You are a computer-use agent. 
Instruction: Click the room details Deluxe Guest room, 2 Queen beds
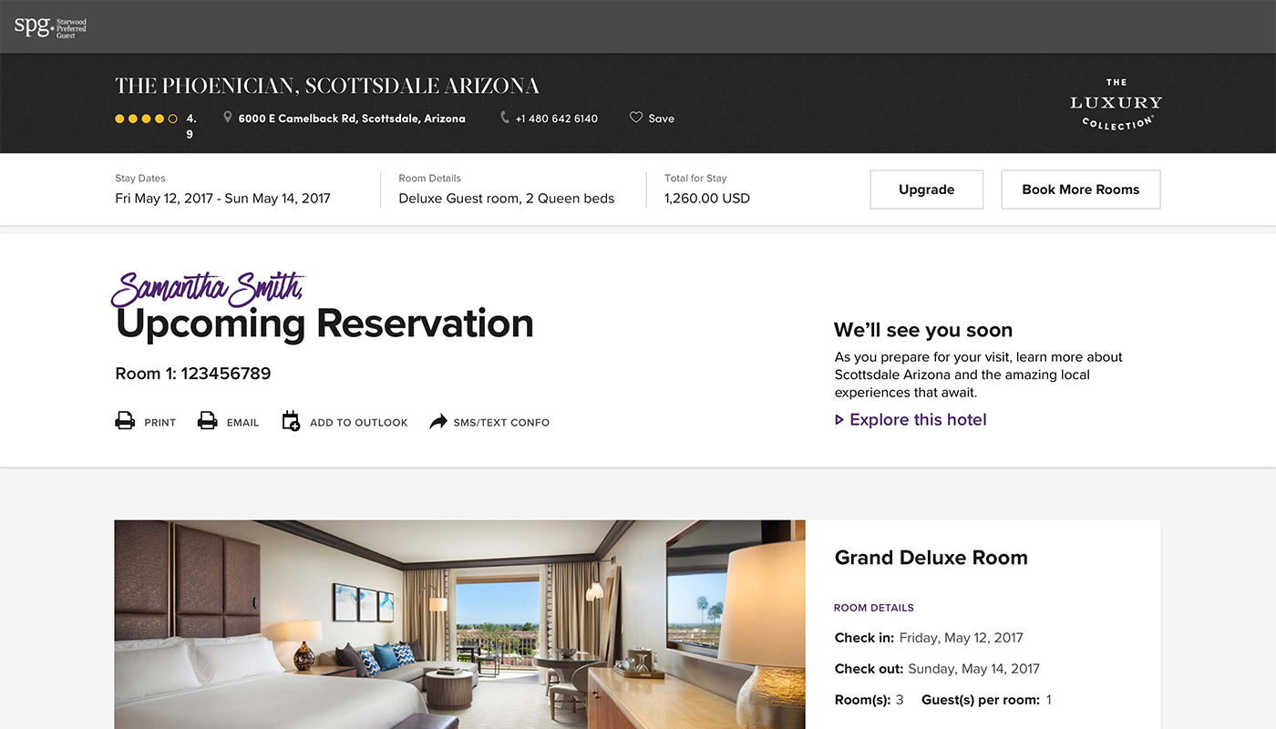(507, 199)
